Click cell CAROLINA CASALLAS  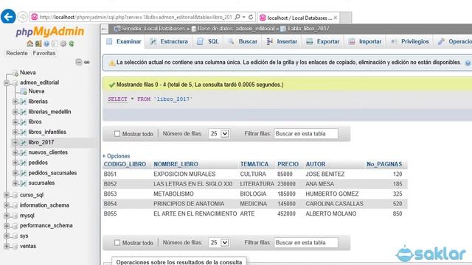(334, 204)
